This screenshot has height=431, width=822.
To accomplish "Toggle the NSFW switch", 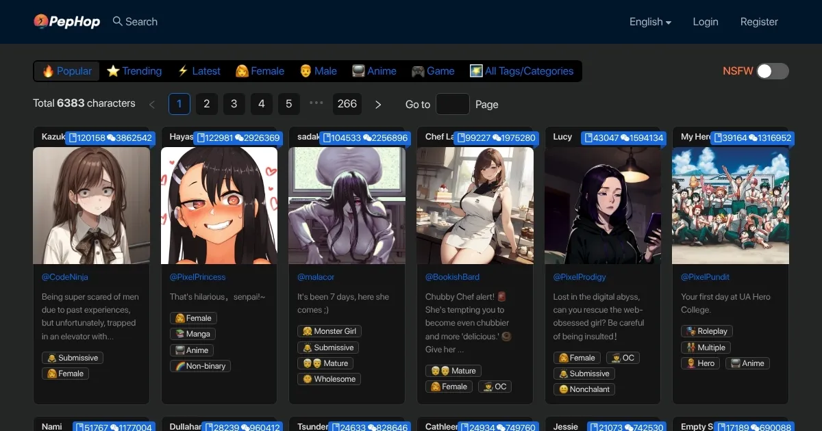I will click(773, 71).
